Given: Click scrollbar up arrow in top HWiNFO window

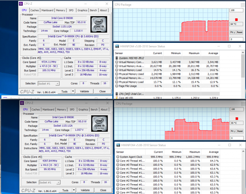Looking at the screenshot, I should pos(243,52).
